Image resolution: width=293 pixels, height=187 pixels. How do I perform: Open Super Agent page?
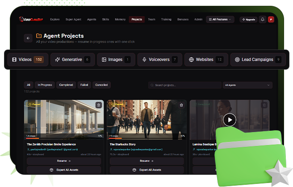click(73, 19)
